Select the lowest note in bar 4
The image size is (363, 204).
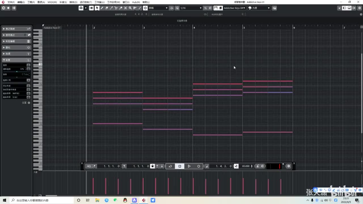[218, 135]
